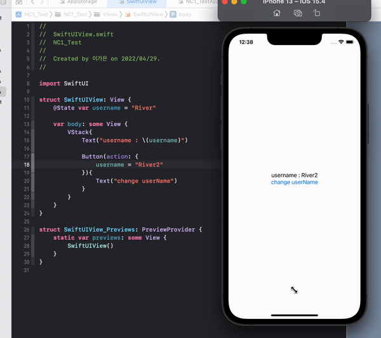381x338 pixels.
Task: Click the Swift file icon before SwiftUIView breadcrumb
Action: [x=128, y=15]
